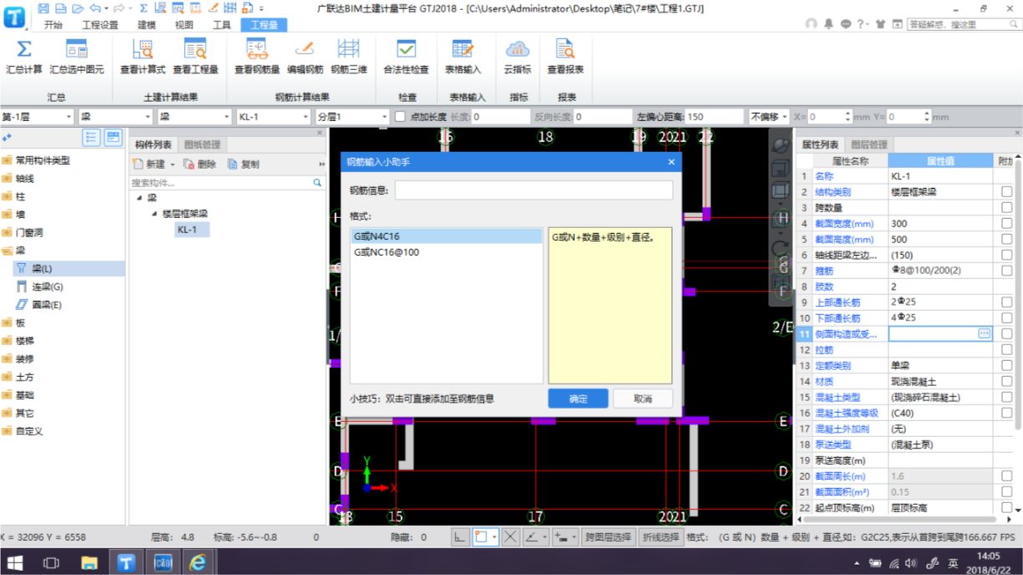
Task: Click 钢筋信息 input field
Action: (x=533, y=191)
